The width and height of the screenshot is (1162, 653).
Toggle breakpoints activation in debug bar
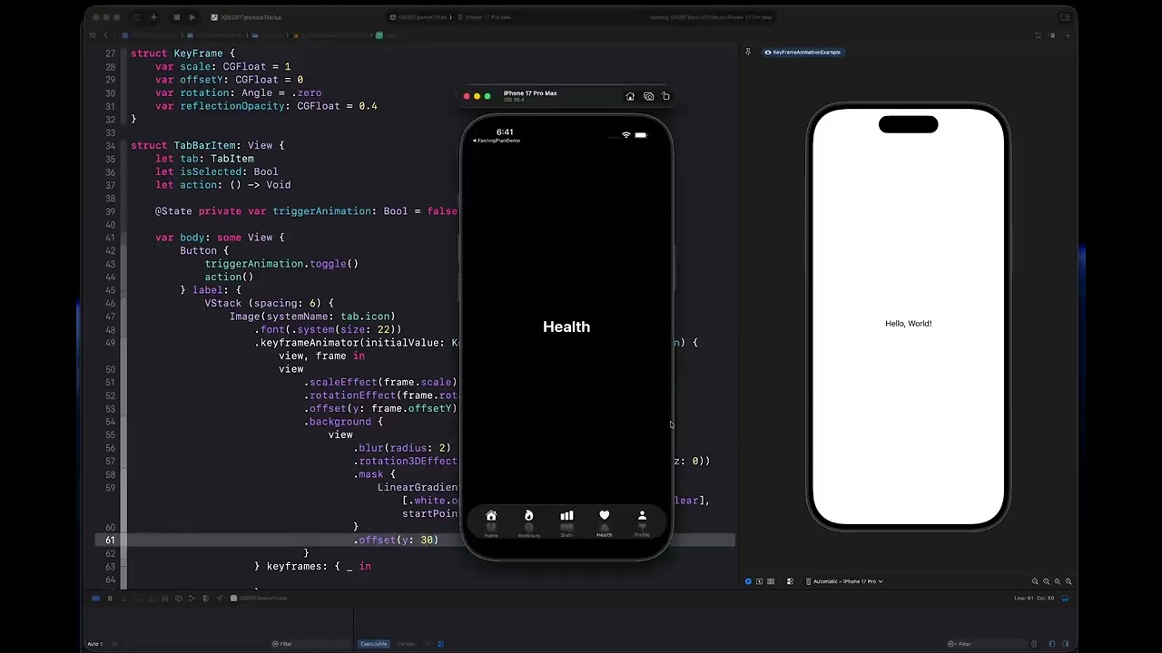(x=96, y=598)
